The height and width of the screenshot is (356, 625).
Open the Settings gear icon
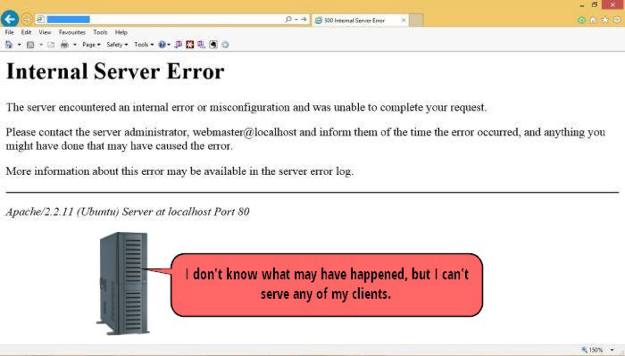point(617,20)
